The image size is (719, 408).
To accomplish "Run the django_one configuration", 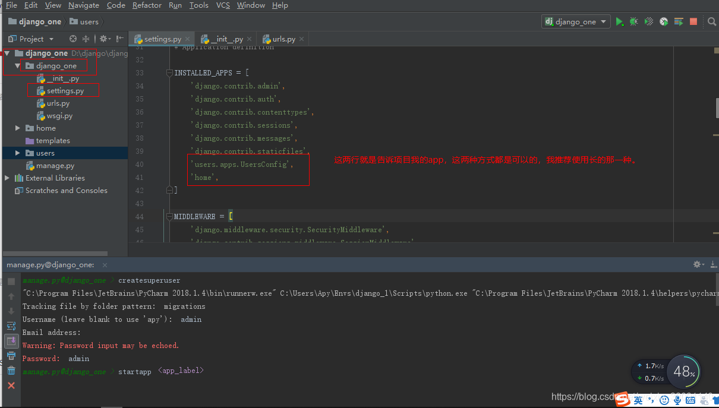I will pyautogui.click(x=620, y=22).
